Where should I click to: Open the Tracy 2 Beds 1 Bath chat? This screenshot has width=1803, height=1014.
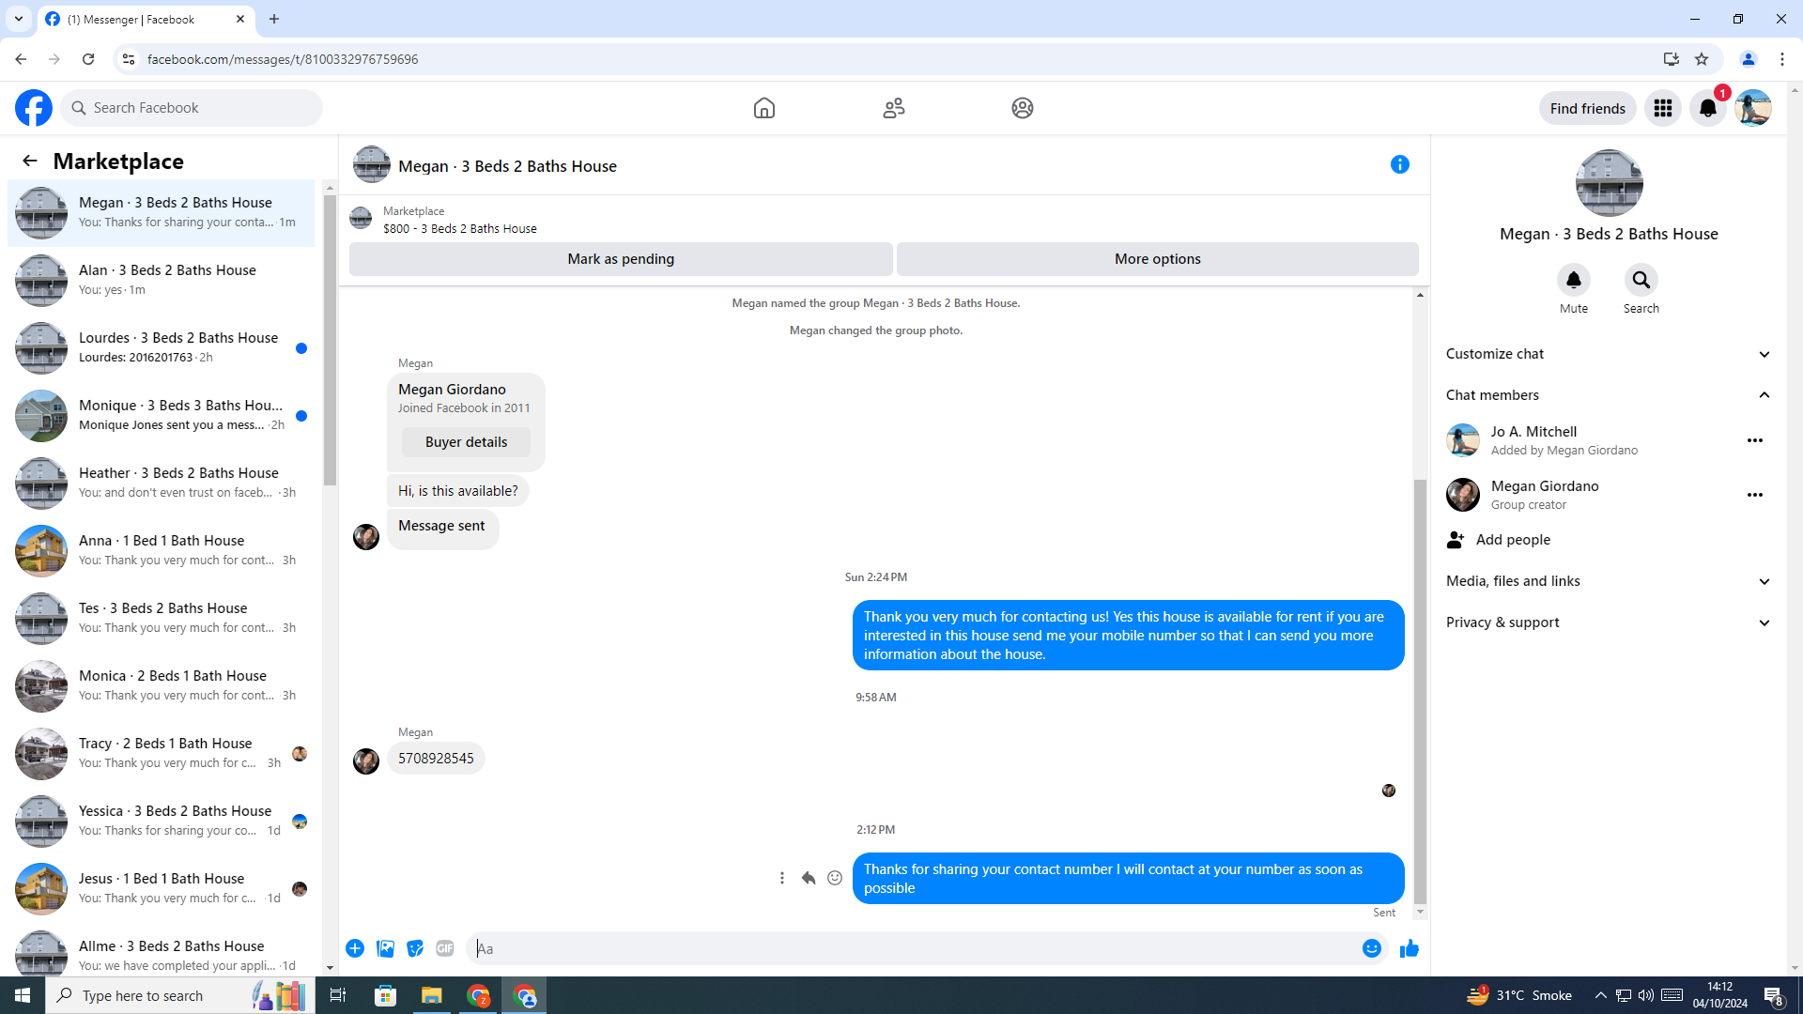click(x=162, y=754)
